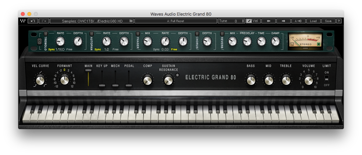The height and width of the screenshot is (155, 362).
Task: Set Tremolo rate to Free
Action: pos(69,49)
